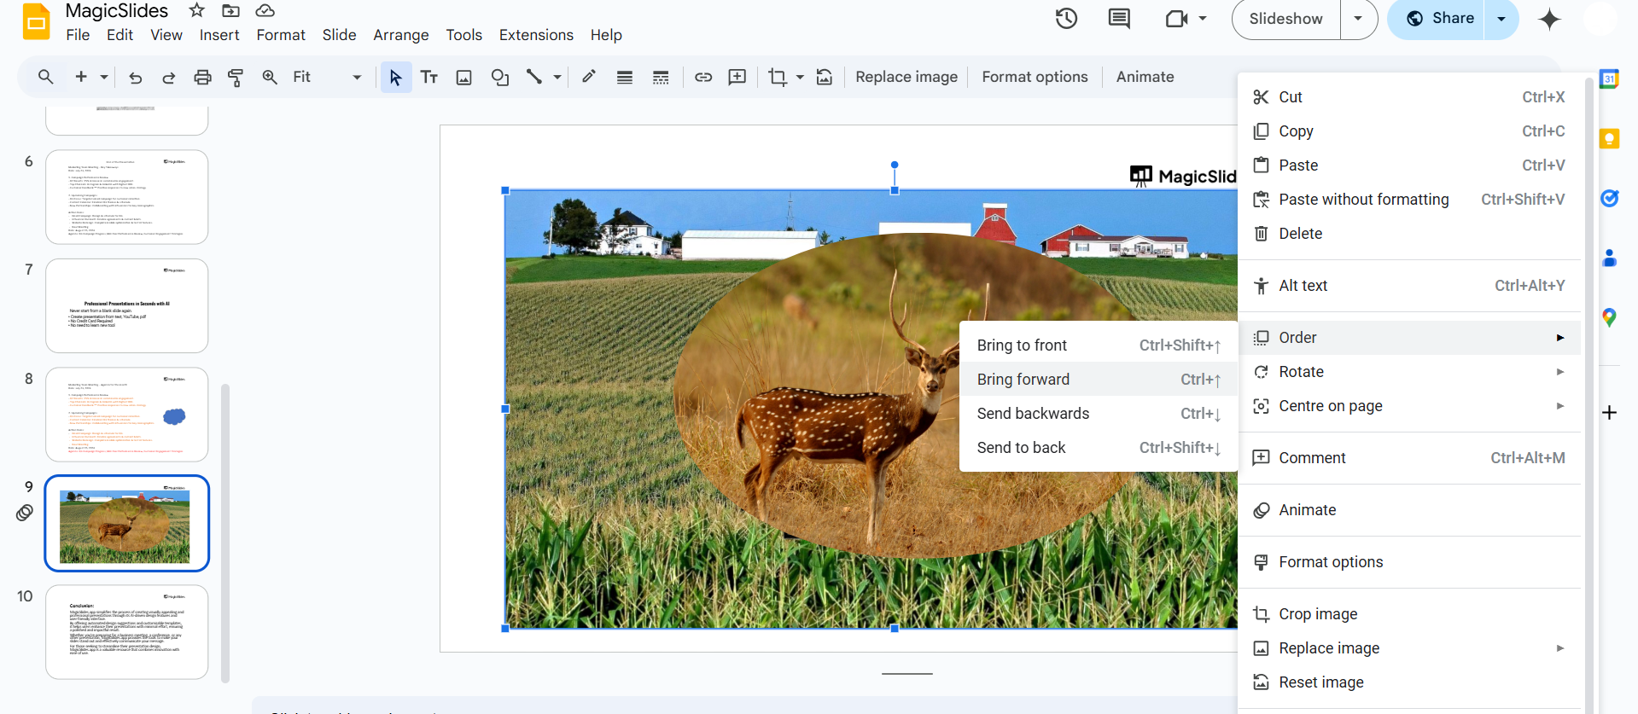Open the Shape tool in toolbar

pos(500,78)
